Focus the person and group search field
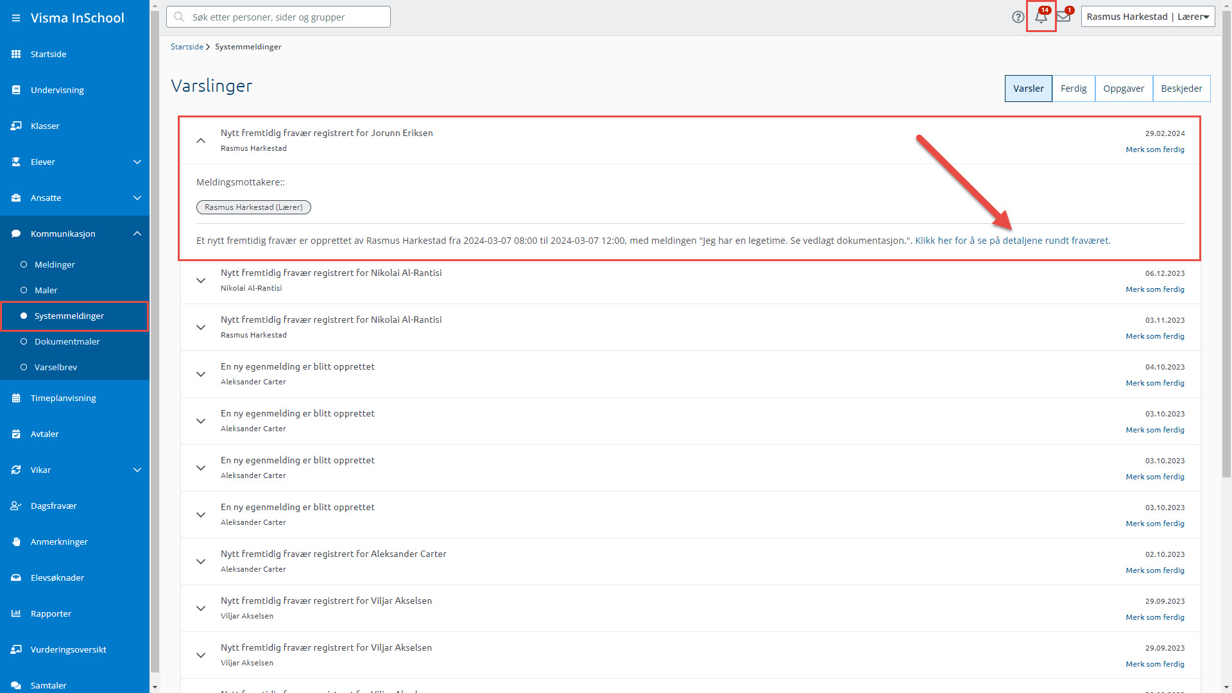 (x=278, y=17)
